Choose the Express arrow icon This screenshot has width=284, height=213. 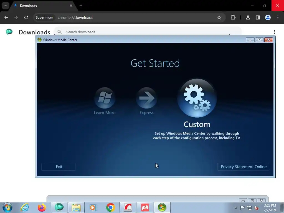(146, 98)
